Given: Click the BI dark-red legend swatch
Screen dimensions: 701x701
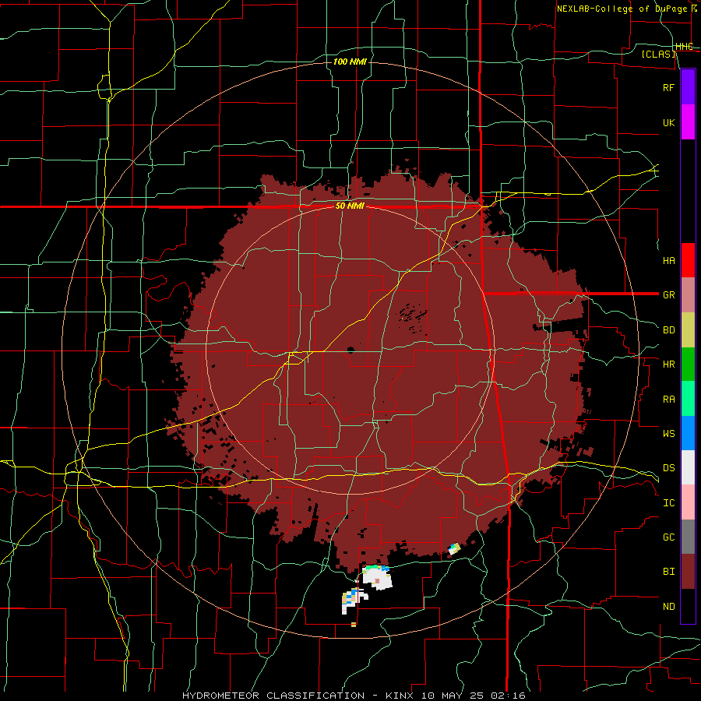Looking at the screenshot, I should coord(688,572).
